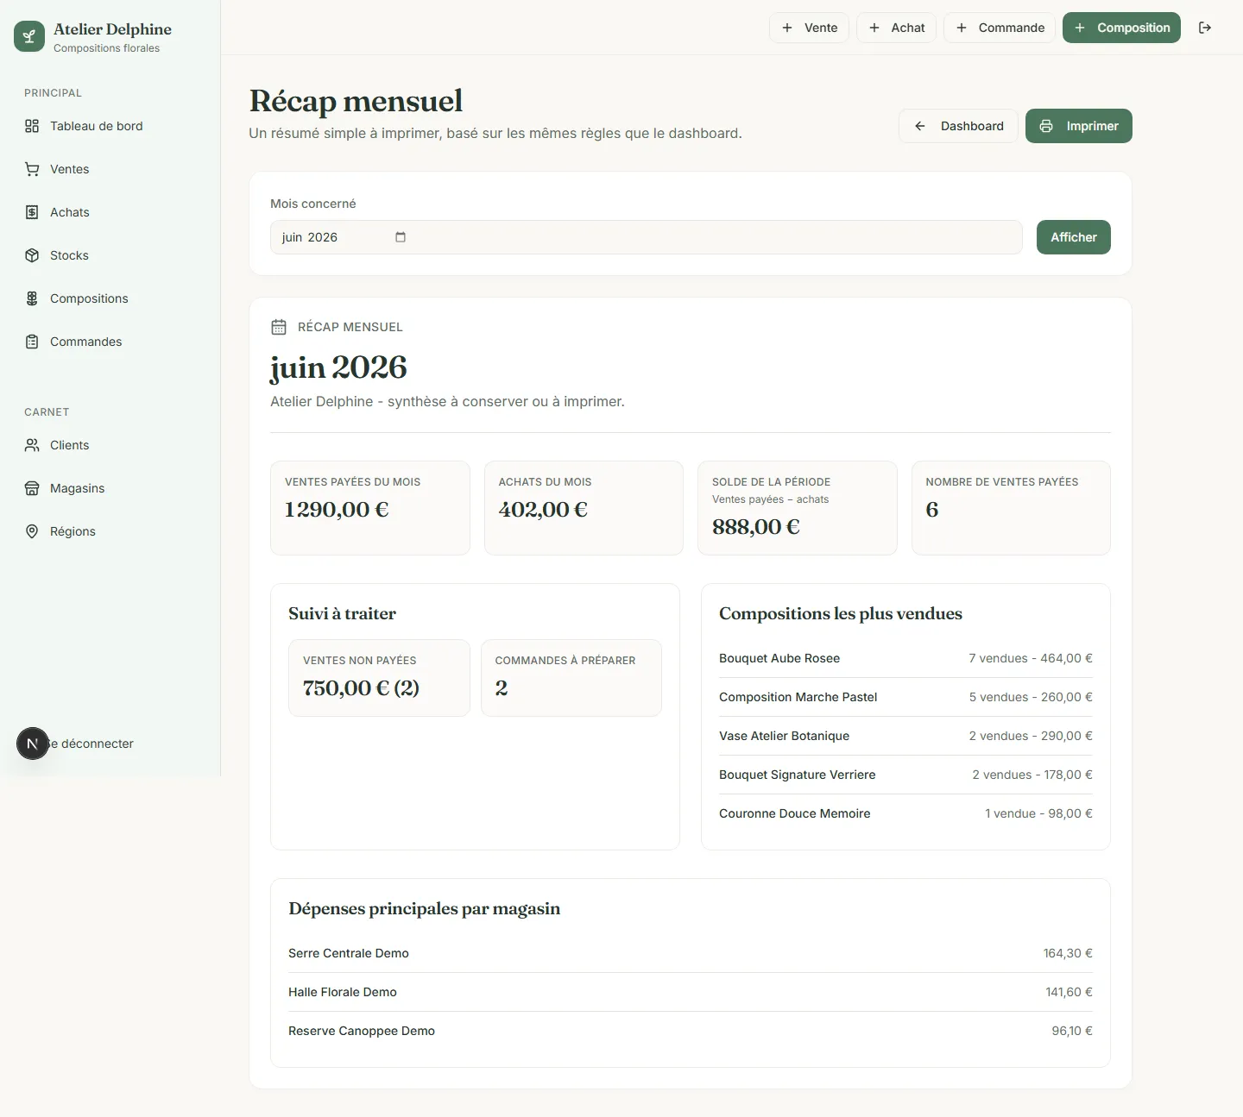The width and height of the screenshot is (1243, 1117).
Task: Click the Compositions les plus vendues heading
Action: coord(841,613)
